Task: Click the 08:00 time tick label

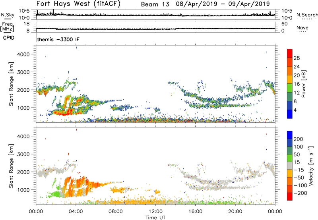Action: pos(116,212)
